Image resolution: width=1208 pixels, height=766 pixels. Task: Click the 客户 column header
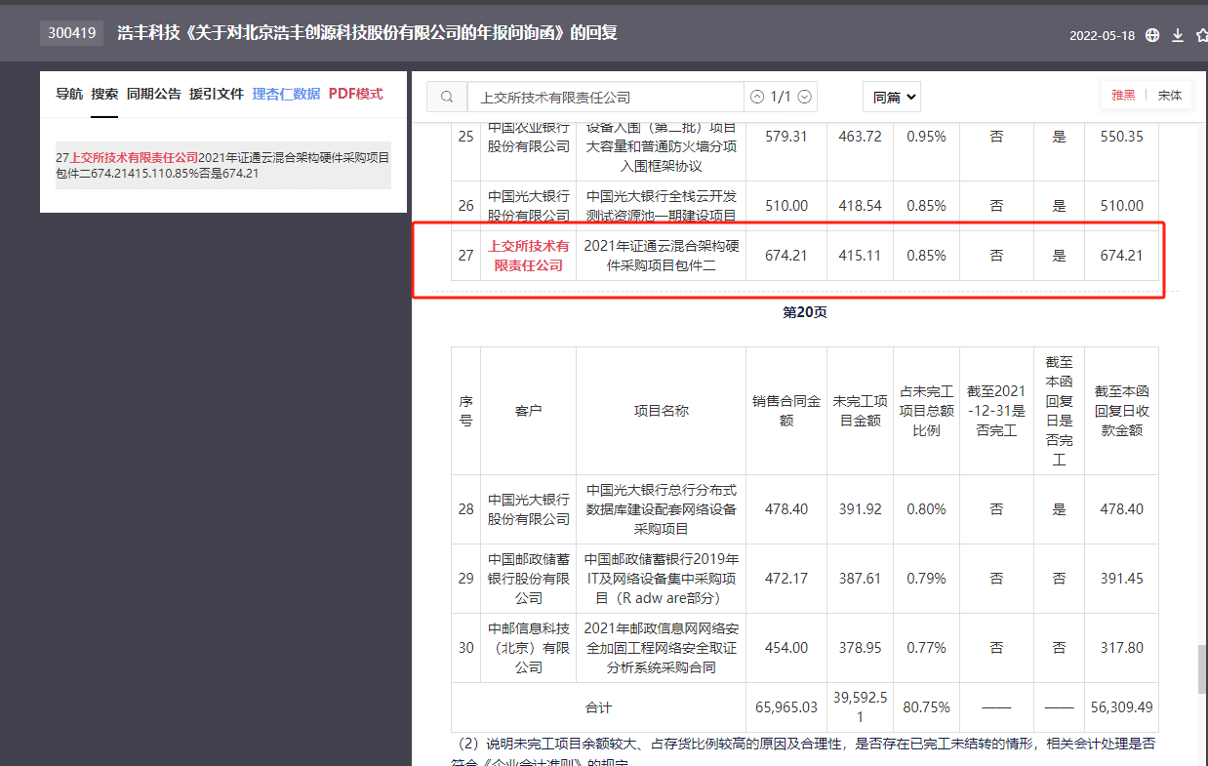click(x=528, y=411)
